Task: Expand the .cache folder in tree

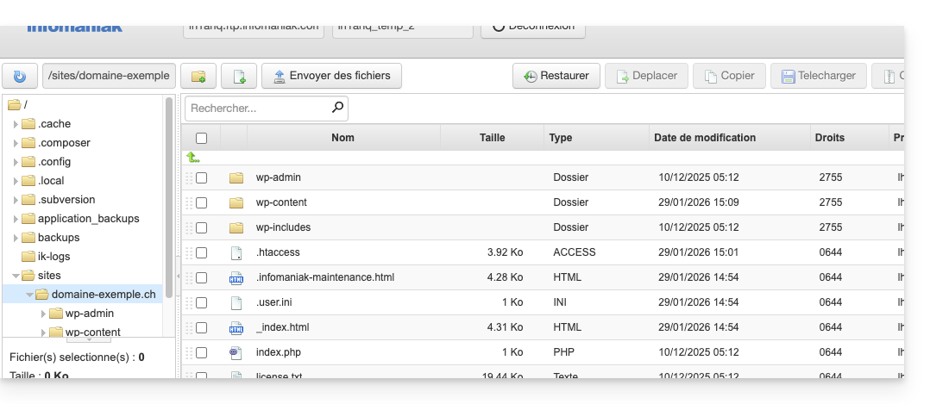Action: 16,124
